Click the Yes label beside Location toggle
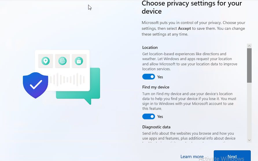 tap(160, 77)
